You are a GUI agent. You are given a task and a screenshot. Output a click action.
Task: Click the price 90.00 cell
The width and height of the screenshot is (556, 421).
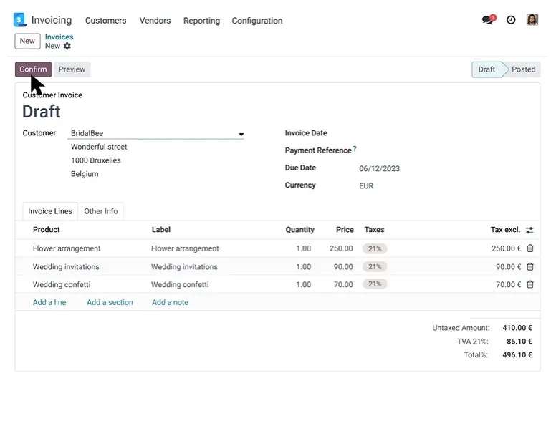343,267
